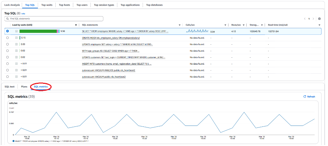The image size is (328, 146).
Task: Sort by Load by waits (AAS) arrow
Action: [76, 25]
